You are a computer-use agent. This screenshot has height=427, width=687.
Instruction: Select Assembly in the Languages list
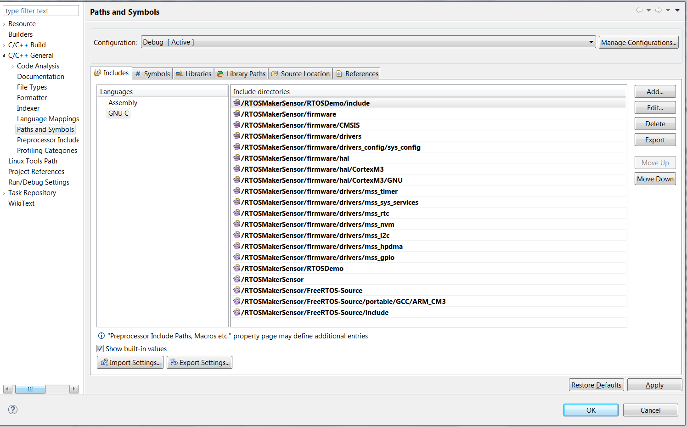coord(123,103)
